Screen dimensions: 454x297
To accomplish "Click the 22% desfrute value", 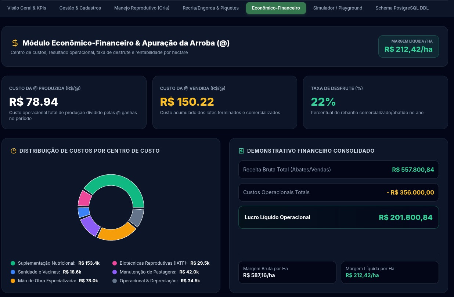I will [x=323, y=102].
